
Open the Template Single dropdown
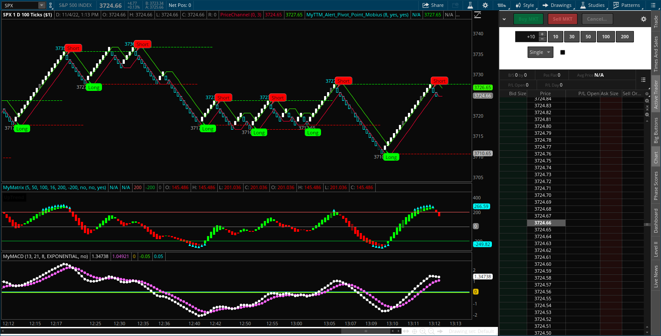(540, 52)
